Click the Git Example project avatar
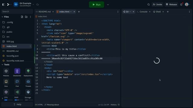Viewport: 193px width, 108px height. tap(16, 4)
